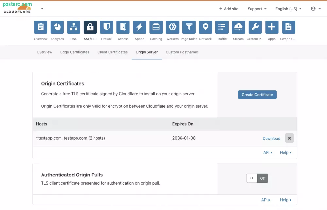Click the Create Certificate button
The image size is (327, 210).
click(x=257, y=95)
